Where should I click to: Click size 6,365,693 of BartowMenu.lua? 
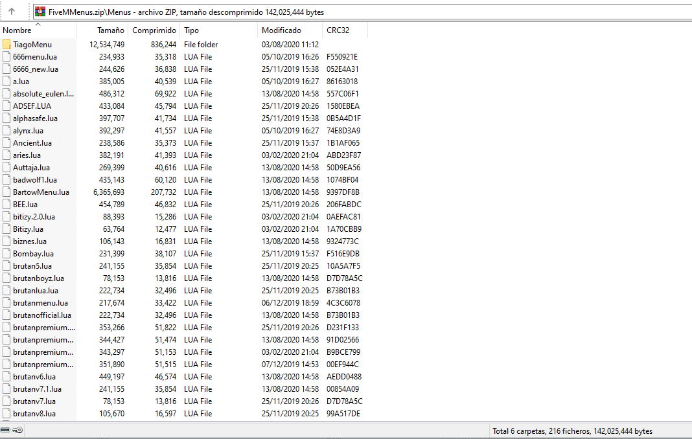pyautogui.click(x=109, y=192)
